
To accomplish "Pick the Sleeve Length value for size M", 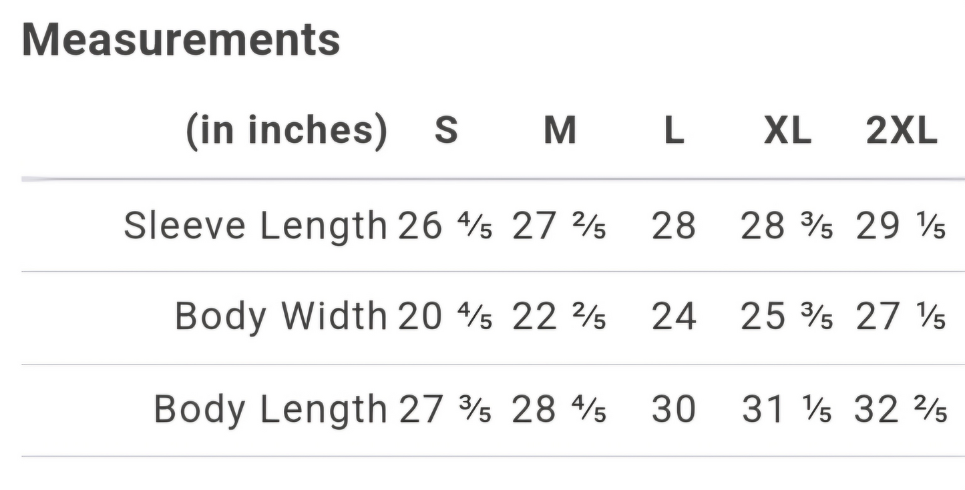I will click(x=559, y=226).
